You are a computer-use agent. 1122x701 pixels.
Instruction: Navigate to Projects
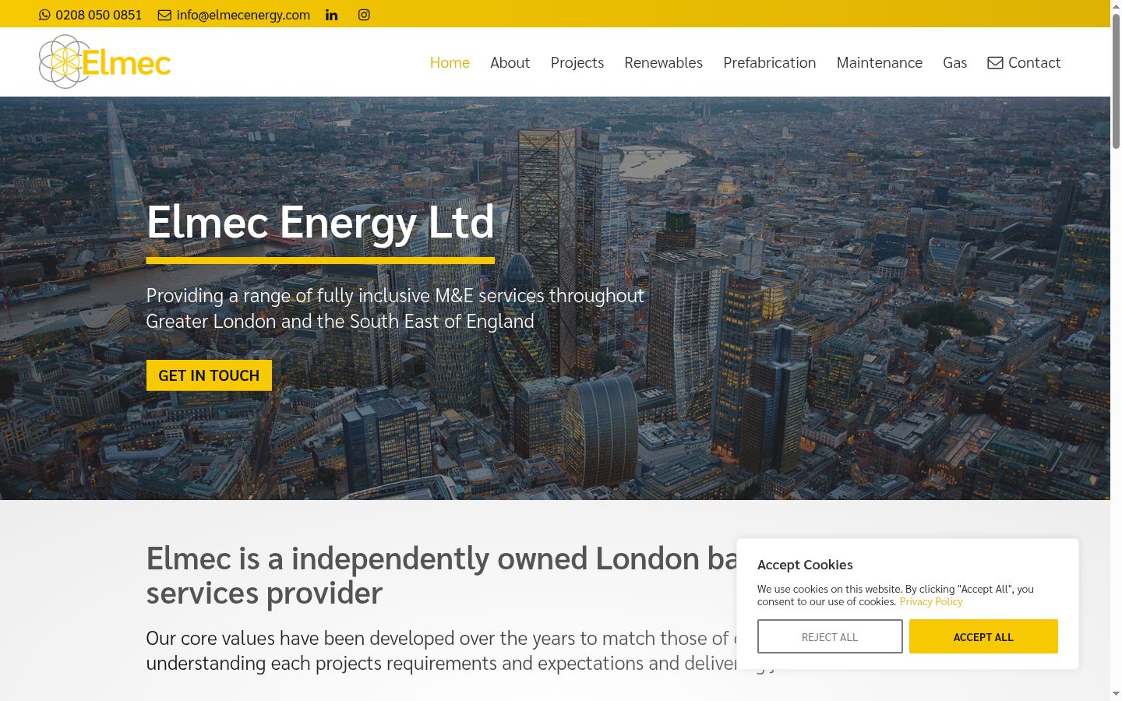(x=577, y=62)
